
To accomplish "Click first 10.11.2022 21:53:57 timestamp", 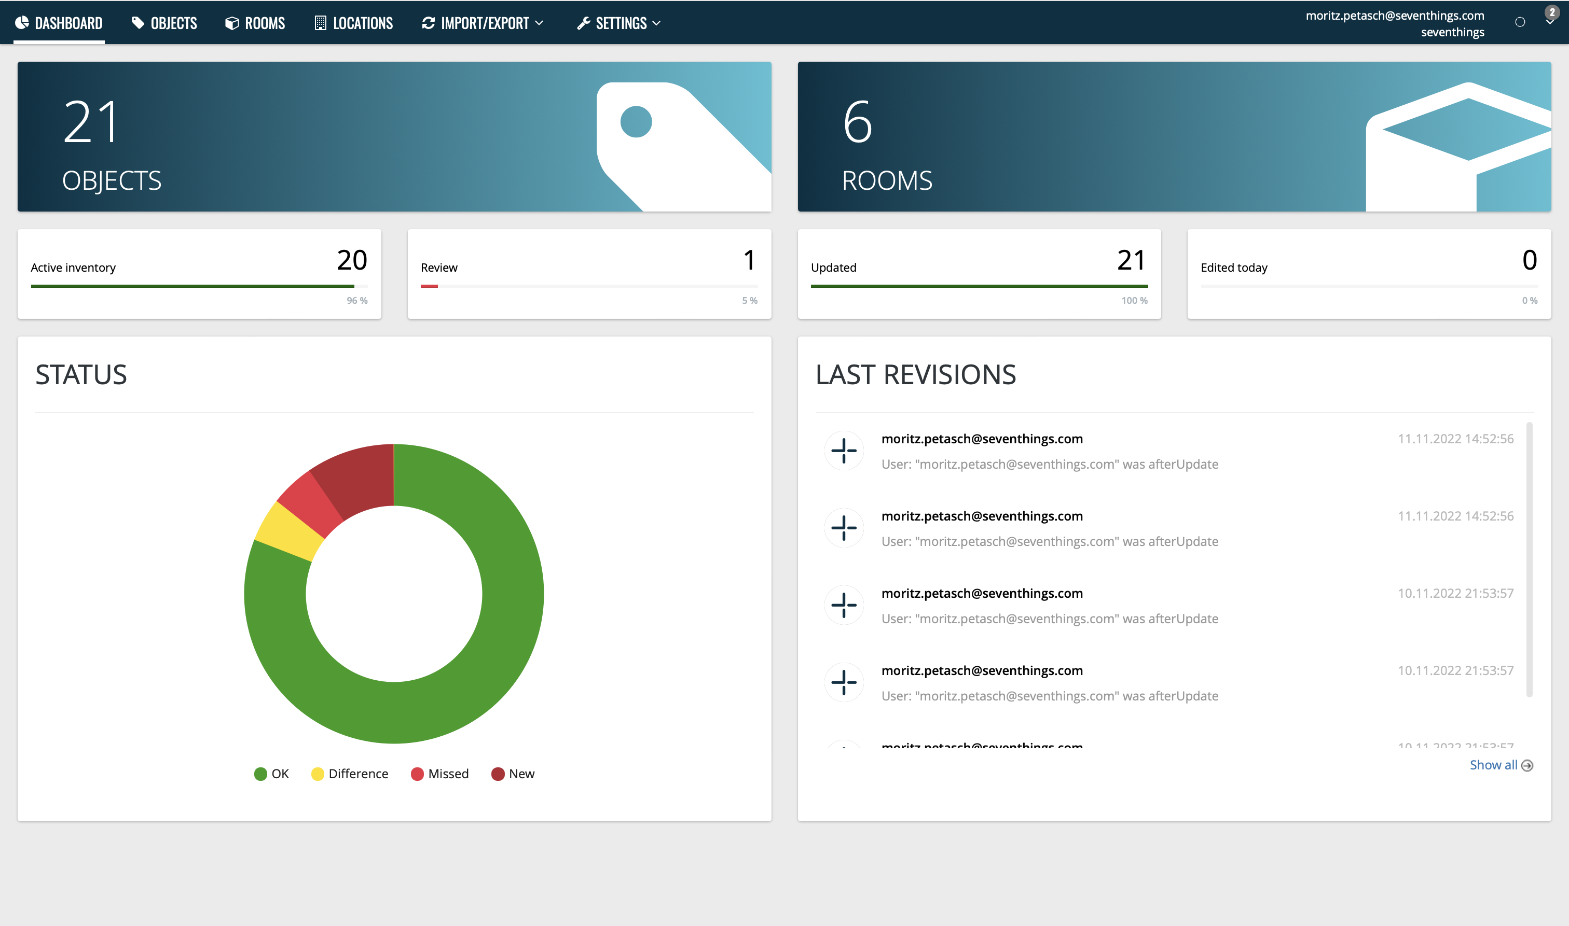I will pyautogui.click(x=1455, y=594).
